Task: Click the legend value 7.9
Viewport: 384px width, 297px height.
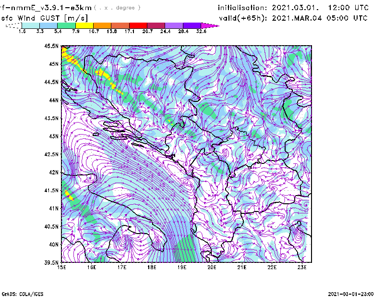Action: point(76,31)
